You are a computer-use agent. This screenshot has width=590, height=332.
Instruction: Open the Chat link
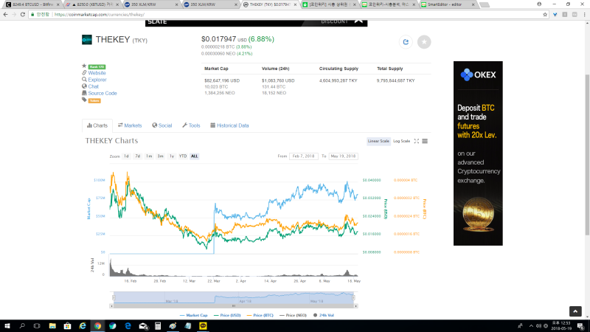[x=94, y=86]
